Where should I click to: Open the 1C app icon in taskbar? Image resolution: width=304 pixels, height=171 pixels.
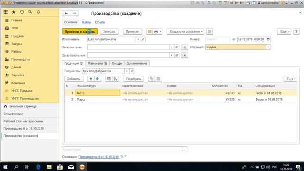point(82,167)
